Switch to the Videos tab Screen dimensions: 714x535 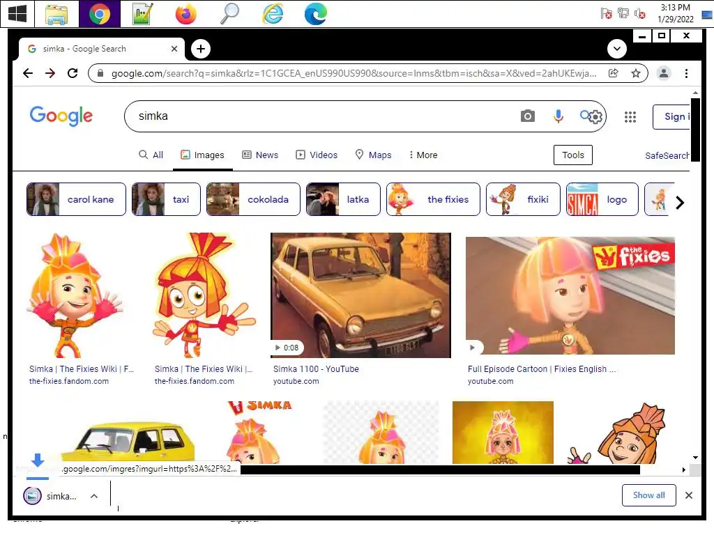click(x=317, y=155)
